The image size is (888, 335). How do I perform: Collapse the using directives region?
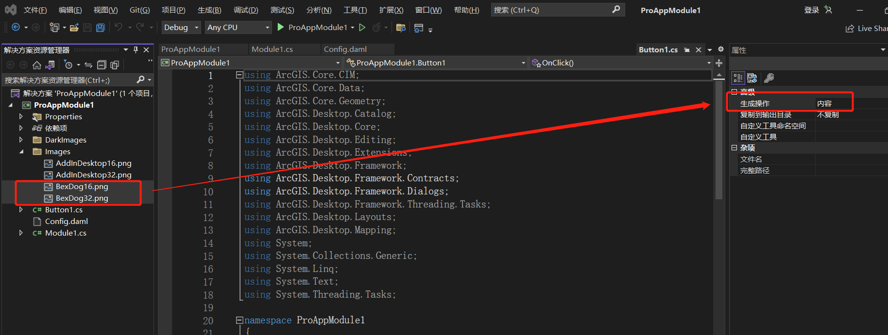239,75
